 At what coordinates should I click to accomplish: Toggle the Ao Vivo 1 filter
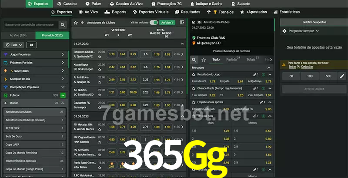167,22
